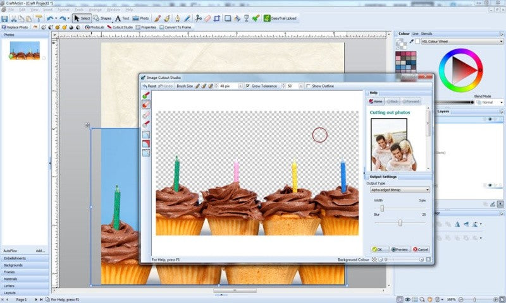Click Replace Photo in the context toolbar
The width and height of the screenshot is (506, 303).
[15, 27]
